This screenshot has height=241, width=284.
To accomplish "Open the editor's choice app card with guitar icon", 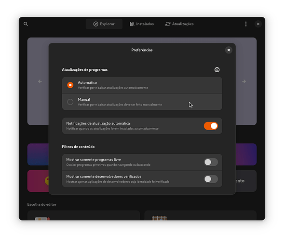I will tap(200, 215).
